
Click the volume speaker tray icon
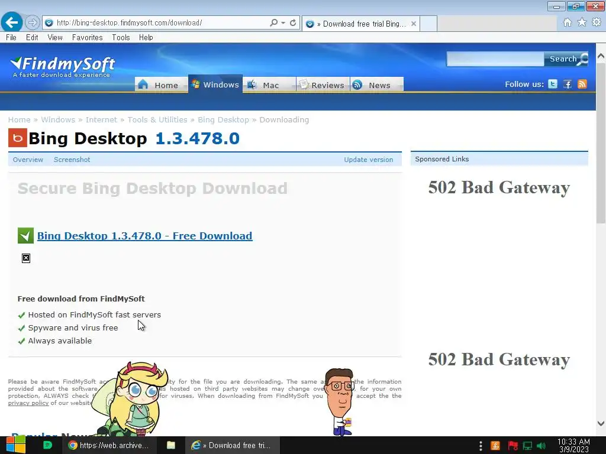(x=541, y=446)
